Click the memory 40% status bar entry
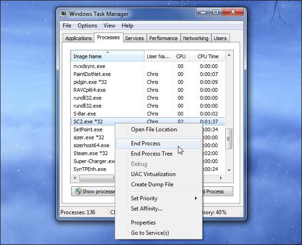Image resolution: width=302 pixels, height=245 pixels. 214,212
